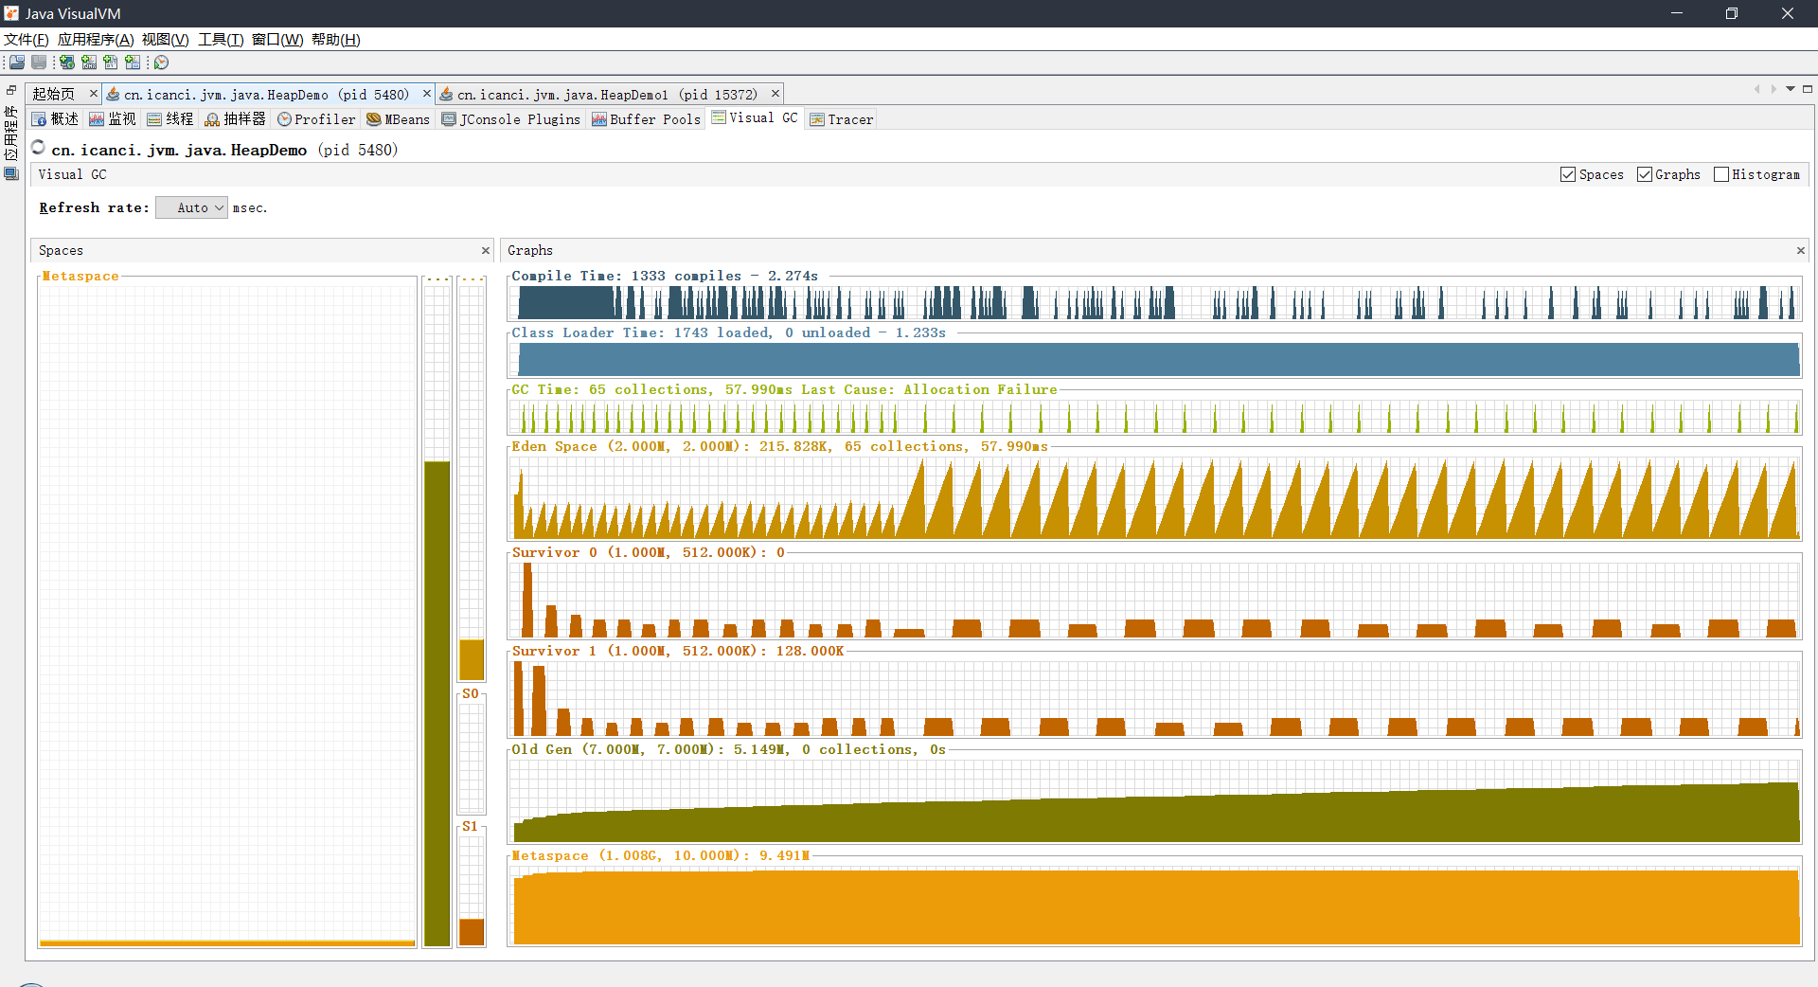
Task: Click the Java VisualVM title bar logo
Action: (x=11, y=13)
